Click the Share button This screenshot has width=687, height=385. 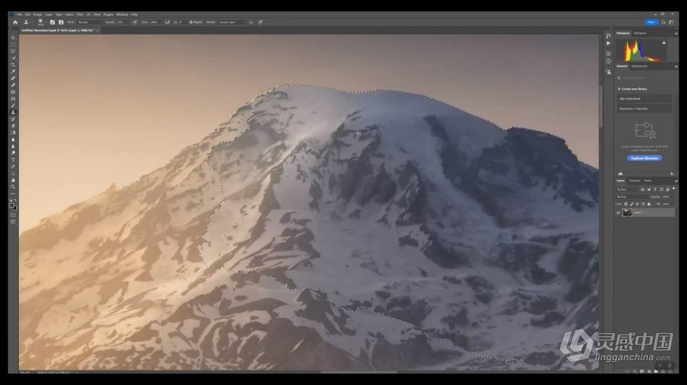[x=651, y=22]
